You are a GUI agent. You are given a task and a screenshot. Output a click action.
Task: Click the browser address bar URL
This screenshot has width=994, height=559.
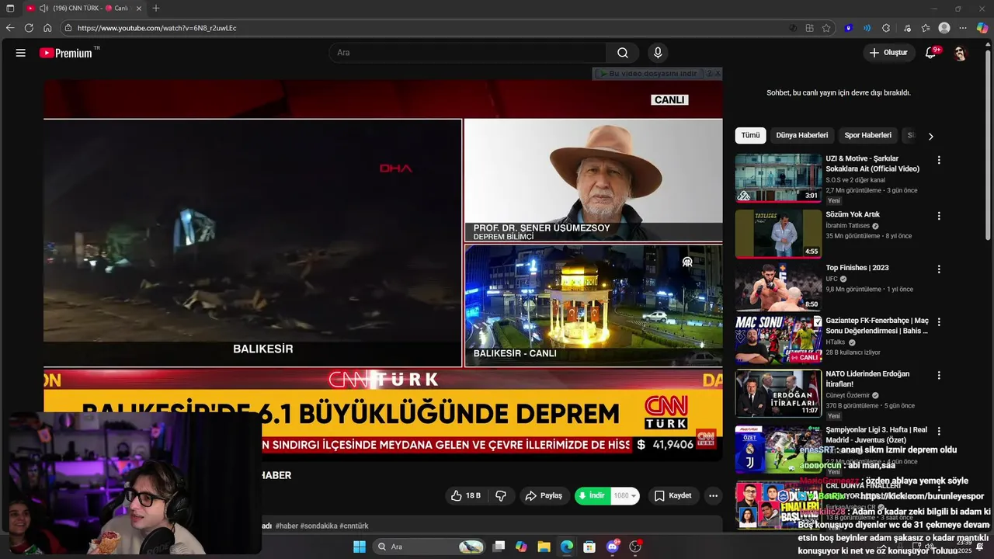point(157,28)
